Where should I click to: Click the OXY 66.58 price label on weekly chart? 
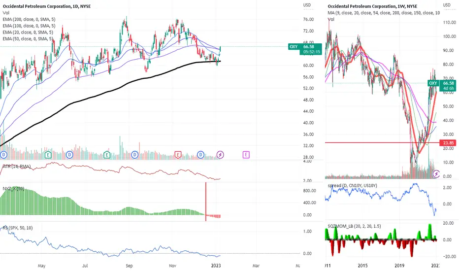coord(442,83)
